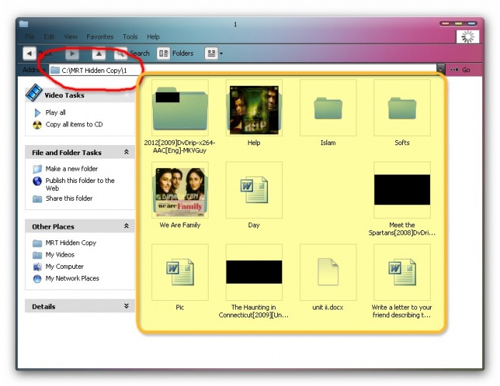Toggle the Folders pane button
Viewport: 500px width, 386px height.
[x=175, y=53]
